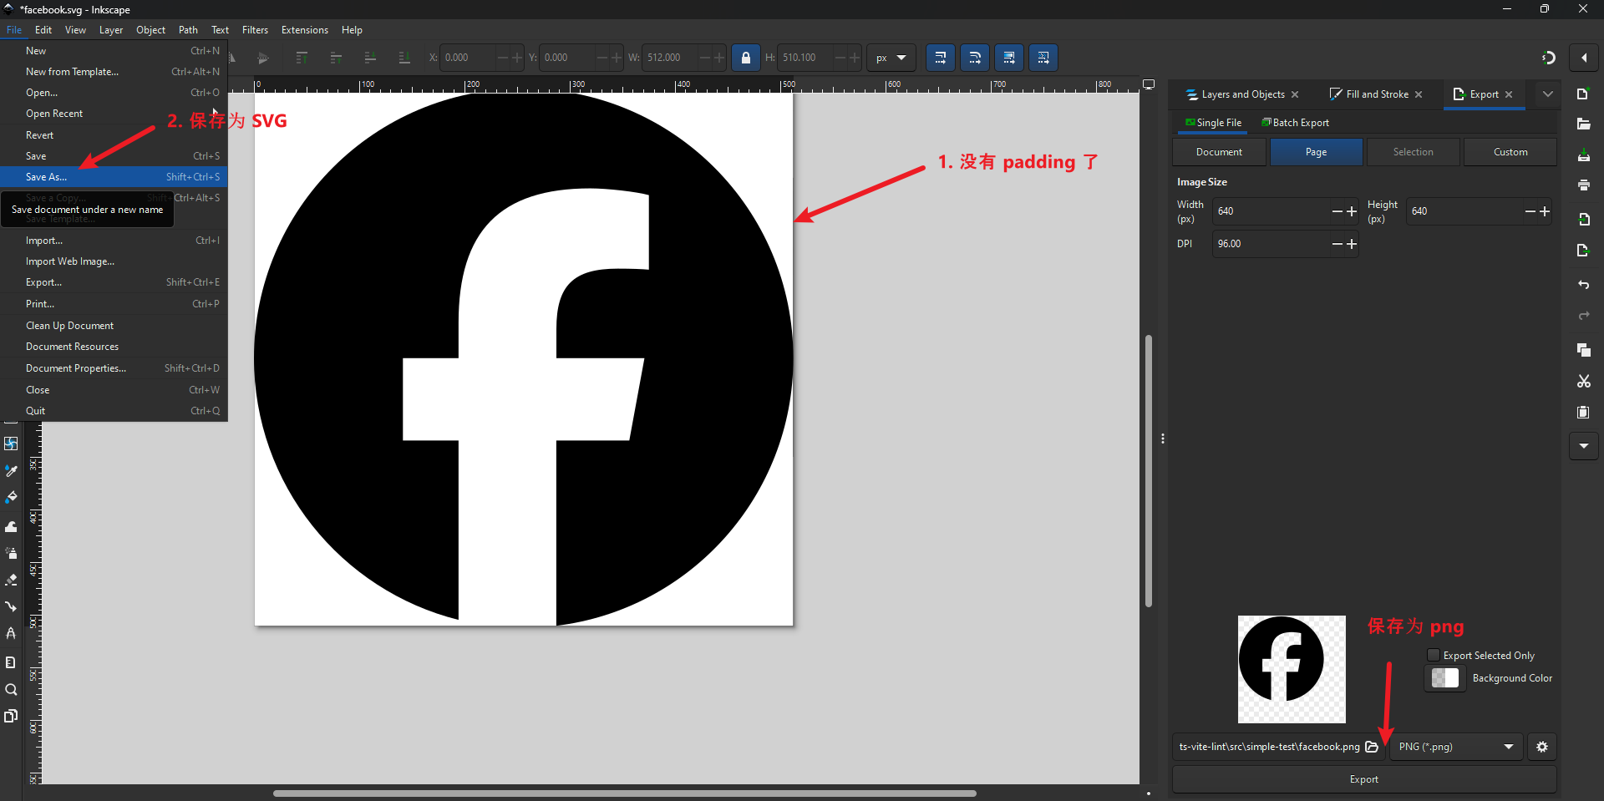Viewport: 1604px width, 801px height.
Task: Click the Duplicate/Copy icon in command bar
Action: tap(1583, 350)
